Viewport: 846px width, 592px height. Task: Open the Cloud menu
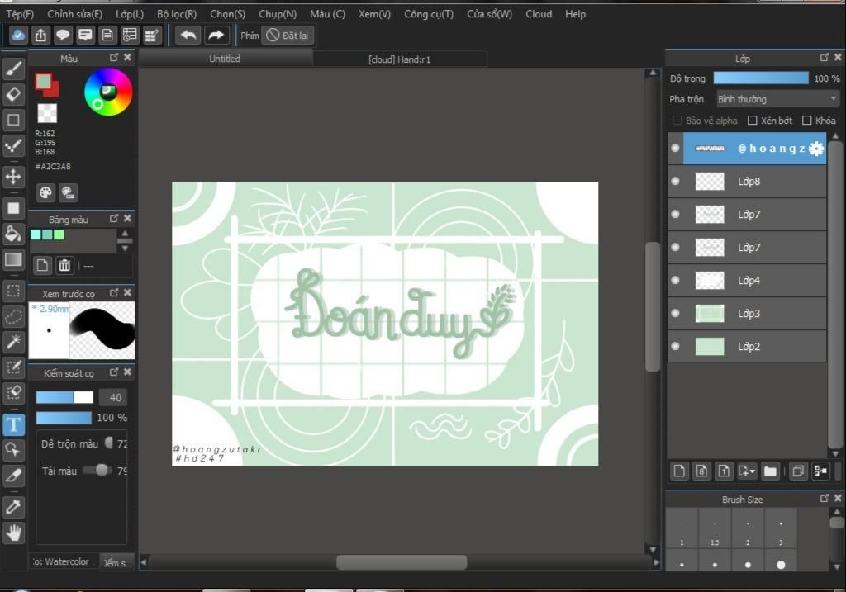pyautogui.click(x=539, y=14)
